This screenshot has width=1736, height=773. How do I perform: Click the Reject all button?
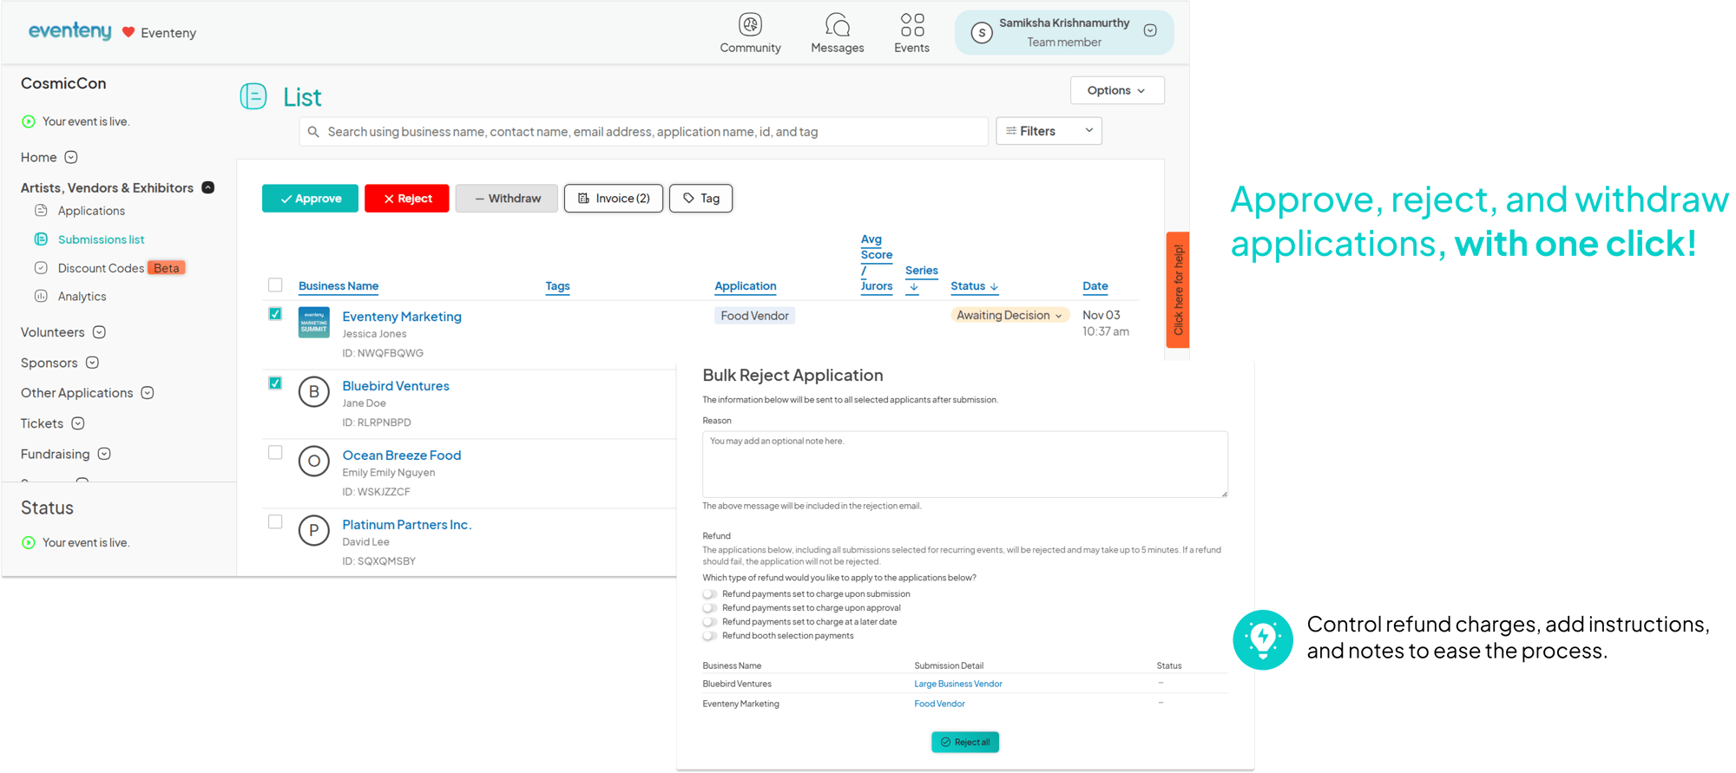[x=965, y=742]
